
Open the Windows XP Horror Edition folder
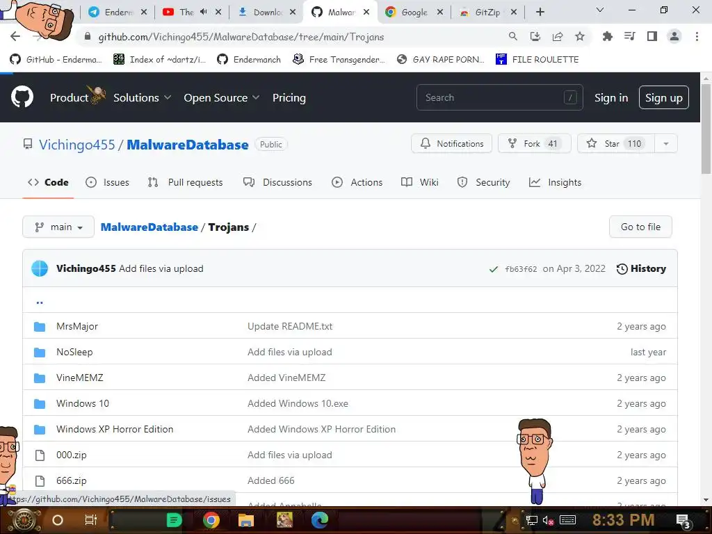(x=115, y=429)
